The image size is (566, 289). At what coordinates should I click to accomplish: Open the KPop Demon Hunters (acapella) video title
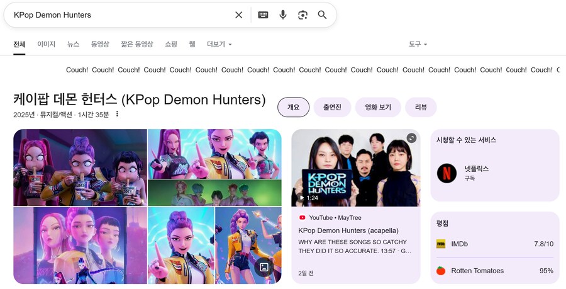pos(348,230)
